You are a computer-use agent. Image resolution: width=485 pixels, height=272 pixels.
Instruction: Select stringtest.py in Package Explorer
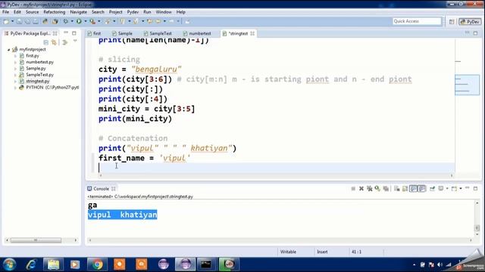click(x=37, y=81)
